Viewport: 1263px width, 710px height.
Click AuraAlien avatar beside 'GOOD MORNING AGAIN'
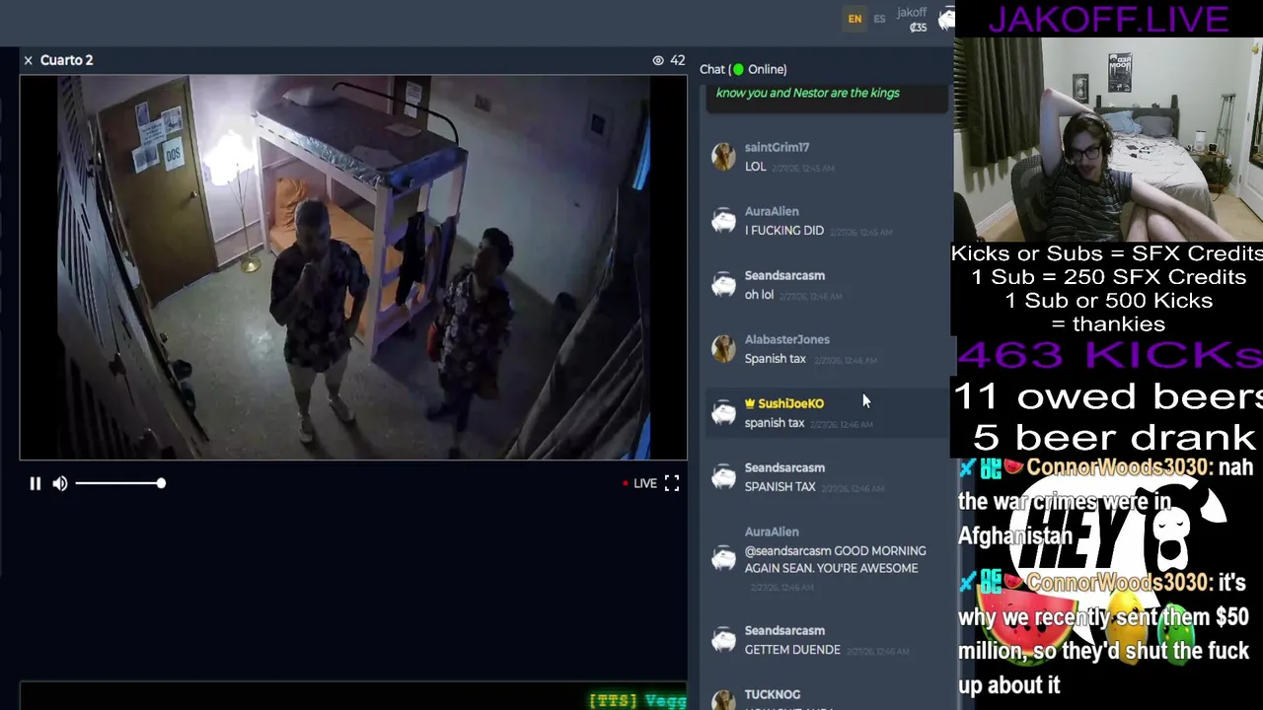point(723,558)
